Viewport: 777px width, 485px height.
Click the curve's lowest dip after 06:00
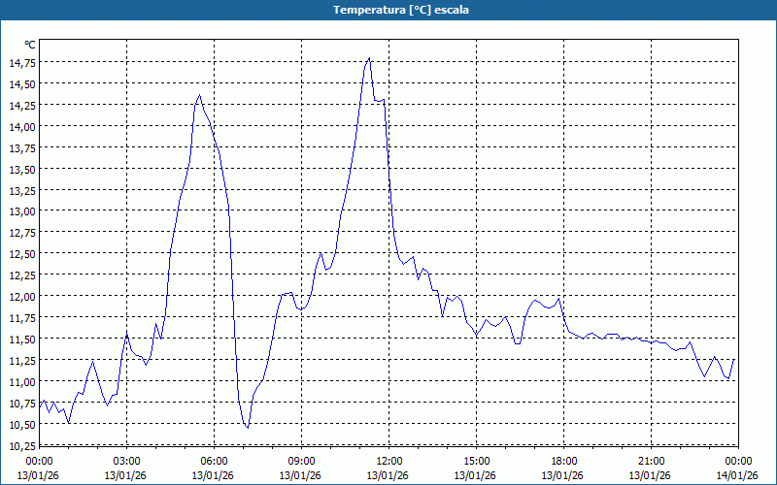[248, 427]
